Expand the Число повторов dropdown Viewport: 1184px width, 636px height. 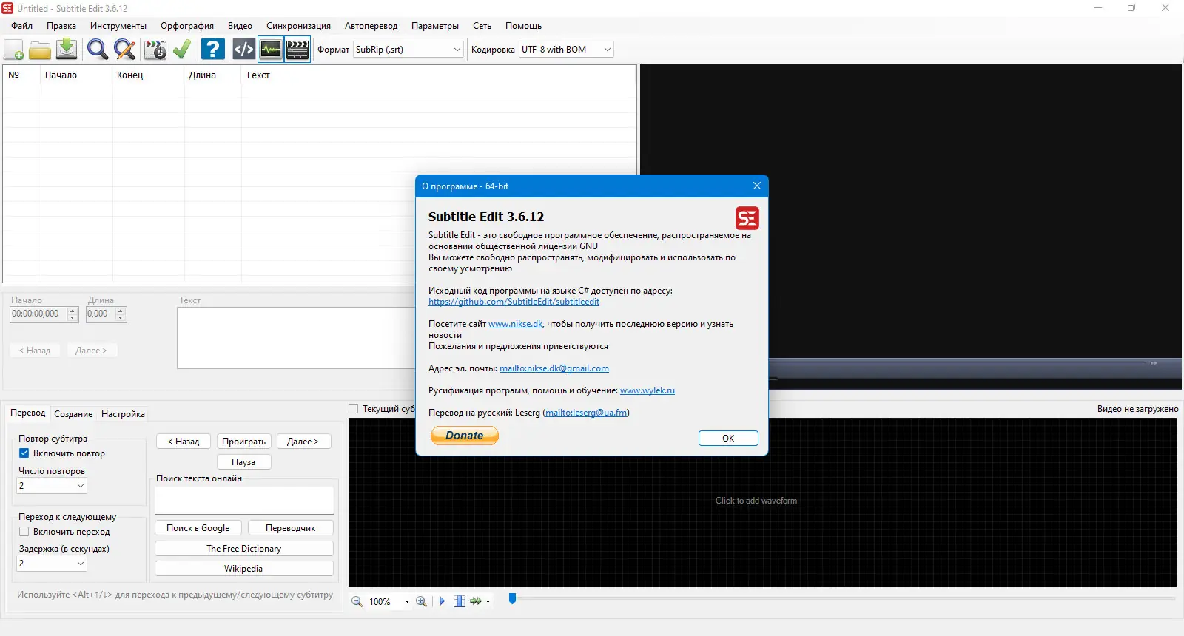point(81,485)
